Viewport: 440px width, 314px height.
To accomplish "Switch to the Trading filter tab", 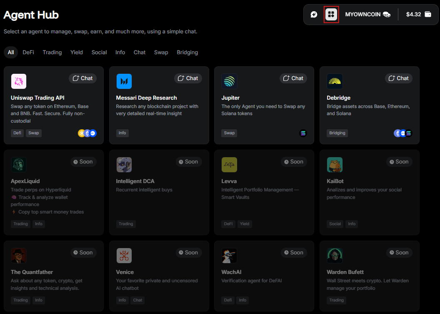I will [x=52, y=53].
